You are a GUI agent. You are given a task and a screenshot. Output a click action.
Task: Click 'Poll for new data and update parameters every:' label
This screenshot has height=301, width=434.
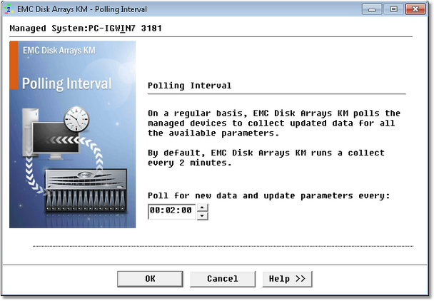(x=269, y=196)
